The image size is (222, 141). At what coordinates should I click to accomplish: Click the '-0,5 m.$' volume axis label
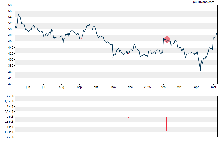pos(9,122)
